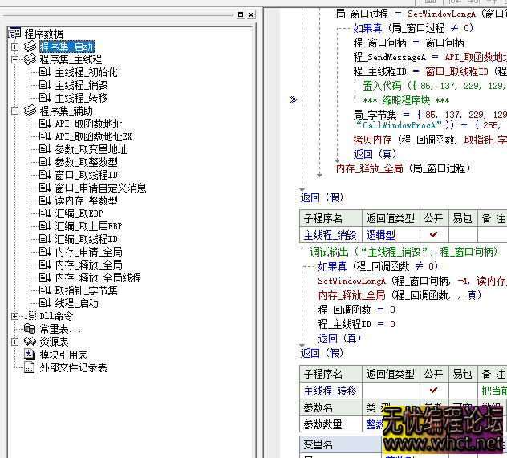Click the 程序集_主线程 stack icon
This screenshot has width=507, height=458.
30,59
